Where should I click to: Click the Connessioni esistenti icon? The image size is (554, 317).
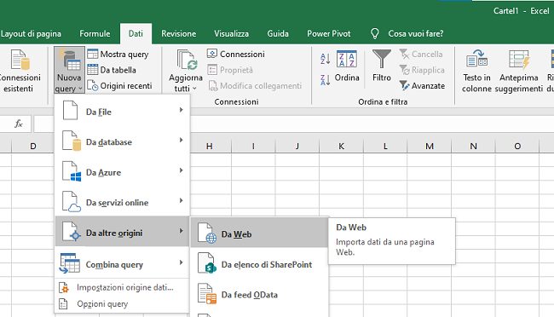19,60
